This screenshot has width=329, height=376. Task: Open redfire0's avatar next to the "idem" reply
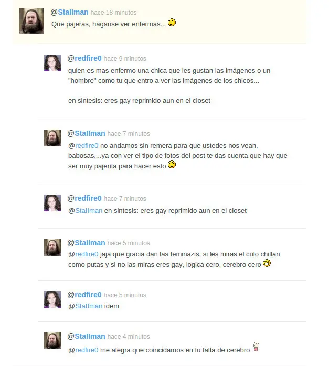point(52,299)
